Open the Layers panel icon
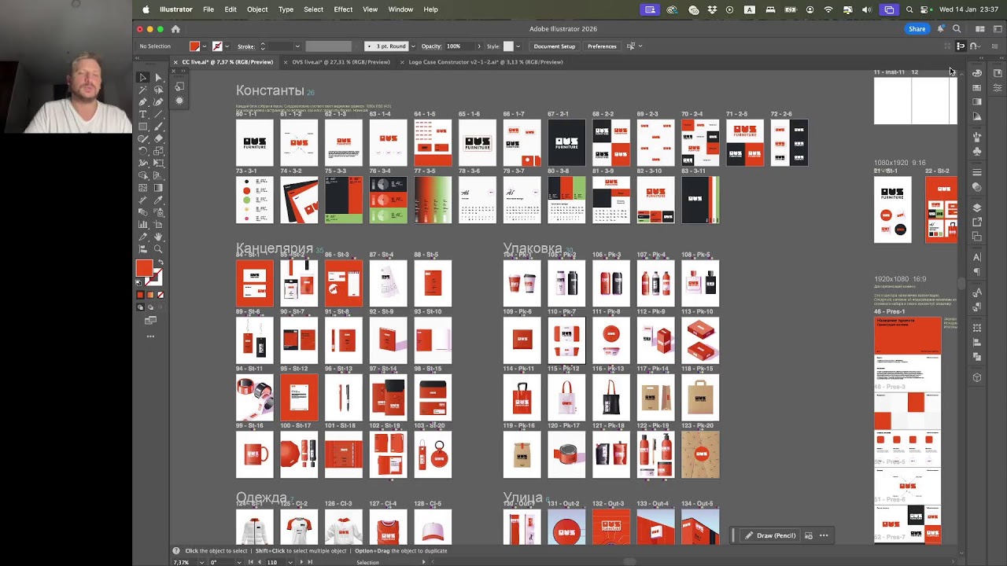 coord(977,207)
